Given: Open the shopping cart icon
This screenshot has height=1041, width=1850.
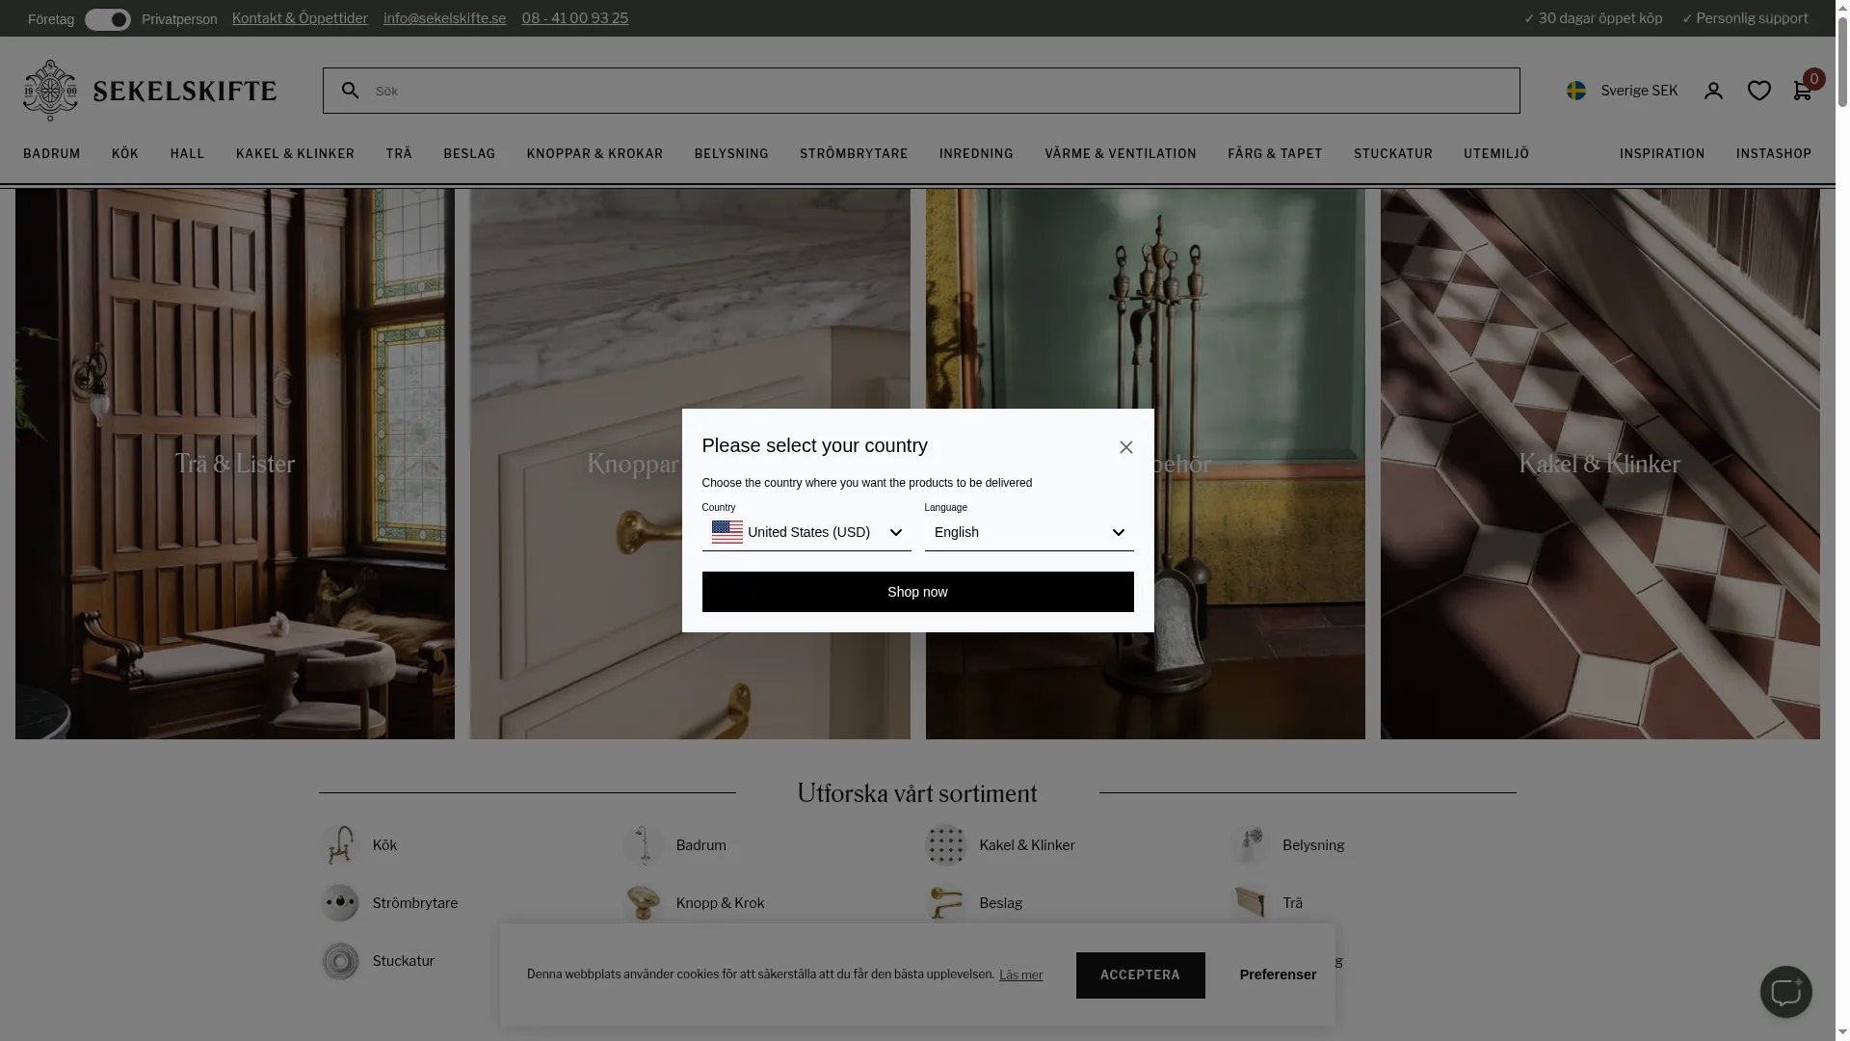Looking at the screenshot, I should (x=1802, y=91).
